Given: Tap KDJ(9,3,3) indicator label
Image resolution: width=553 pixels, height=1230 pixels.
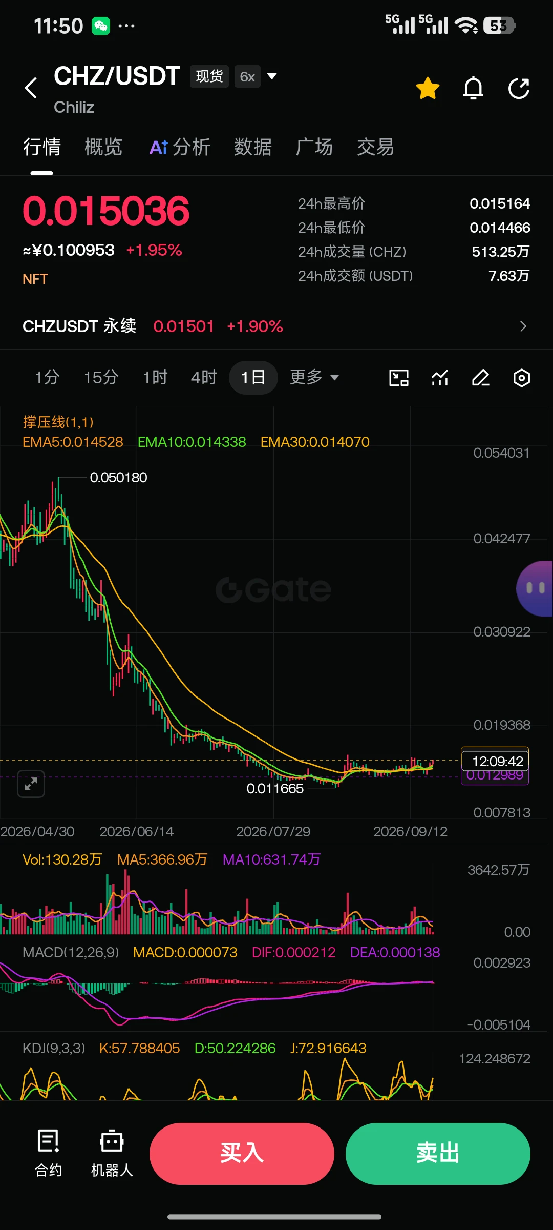Looking at the screenshot, I should click(x=54, y=1048).
